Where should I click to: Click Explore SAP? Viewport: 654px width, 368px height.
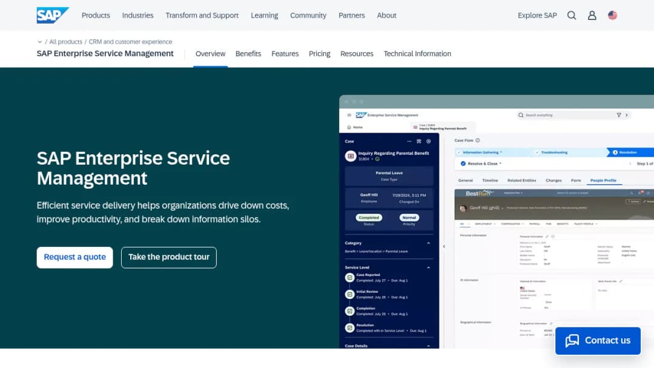point(537,15)
